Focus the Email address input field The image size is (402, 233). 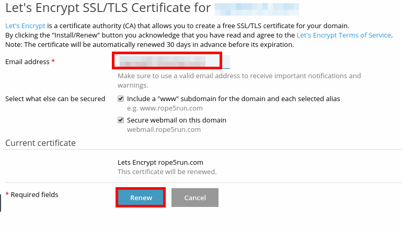point(167,61)
